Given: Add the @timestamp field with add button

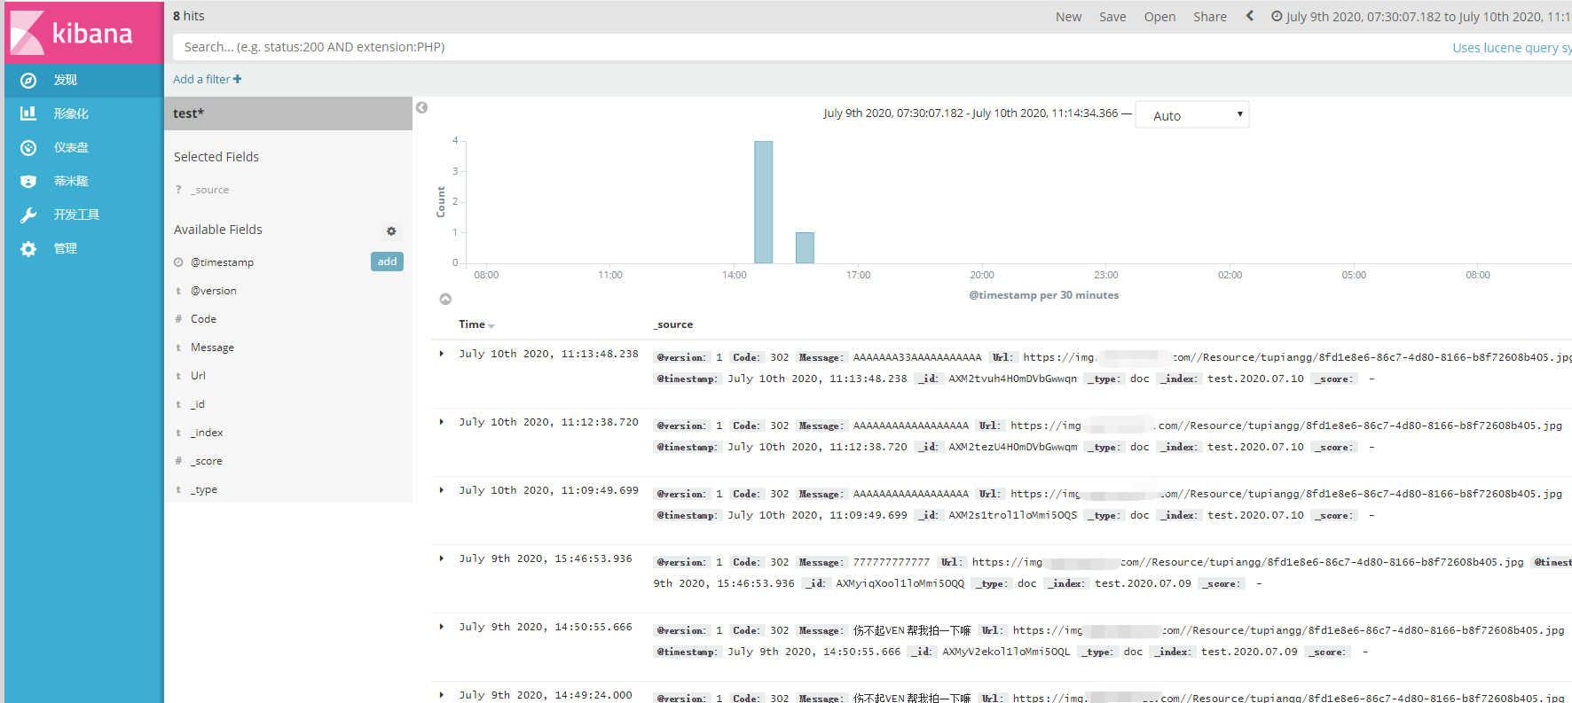Looking at the screenshot, I should click(387, 262).
